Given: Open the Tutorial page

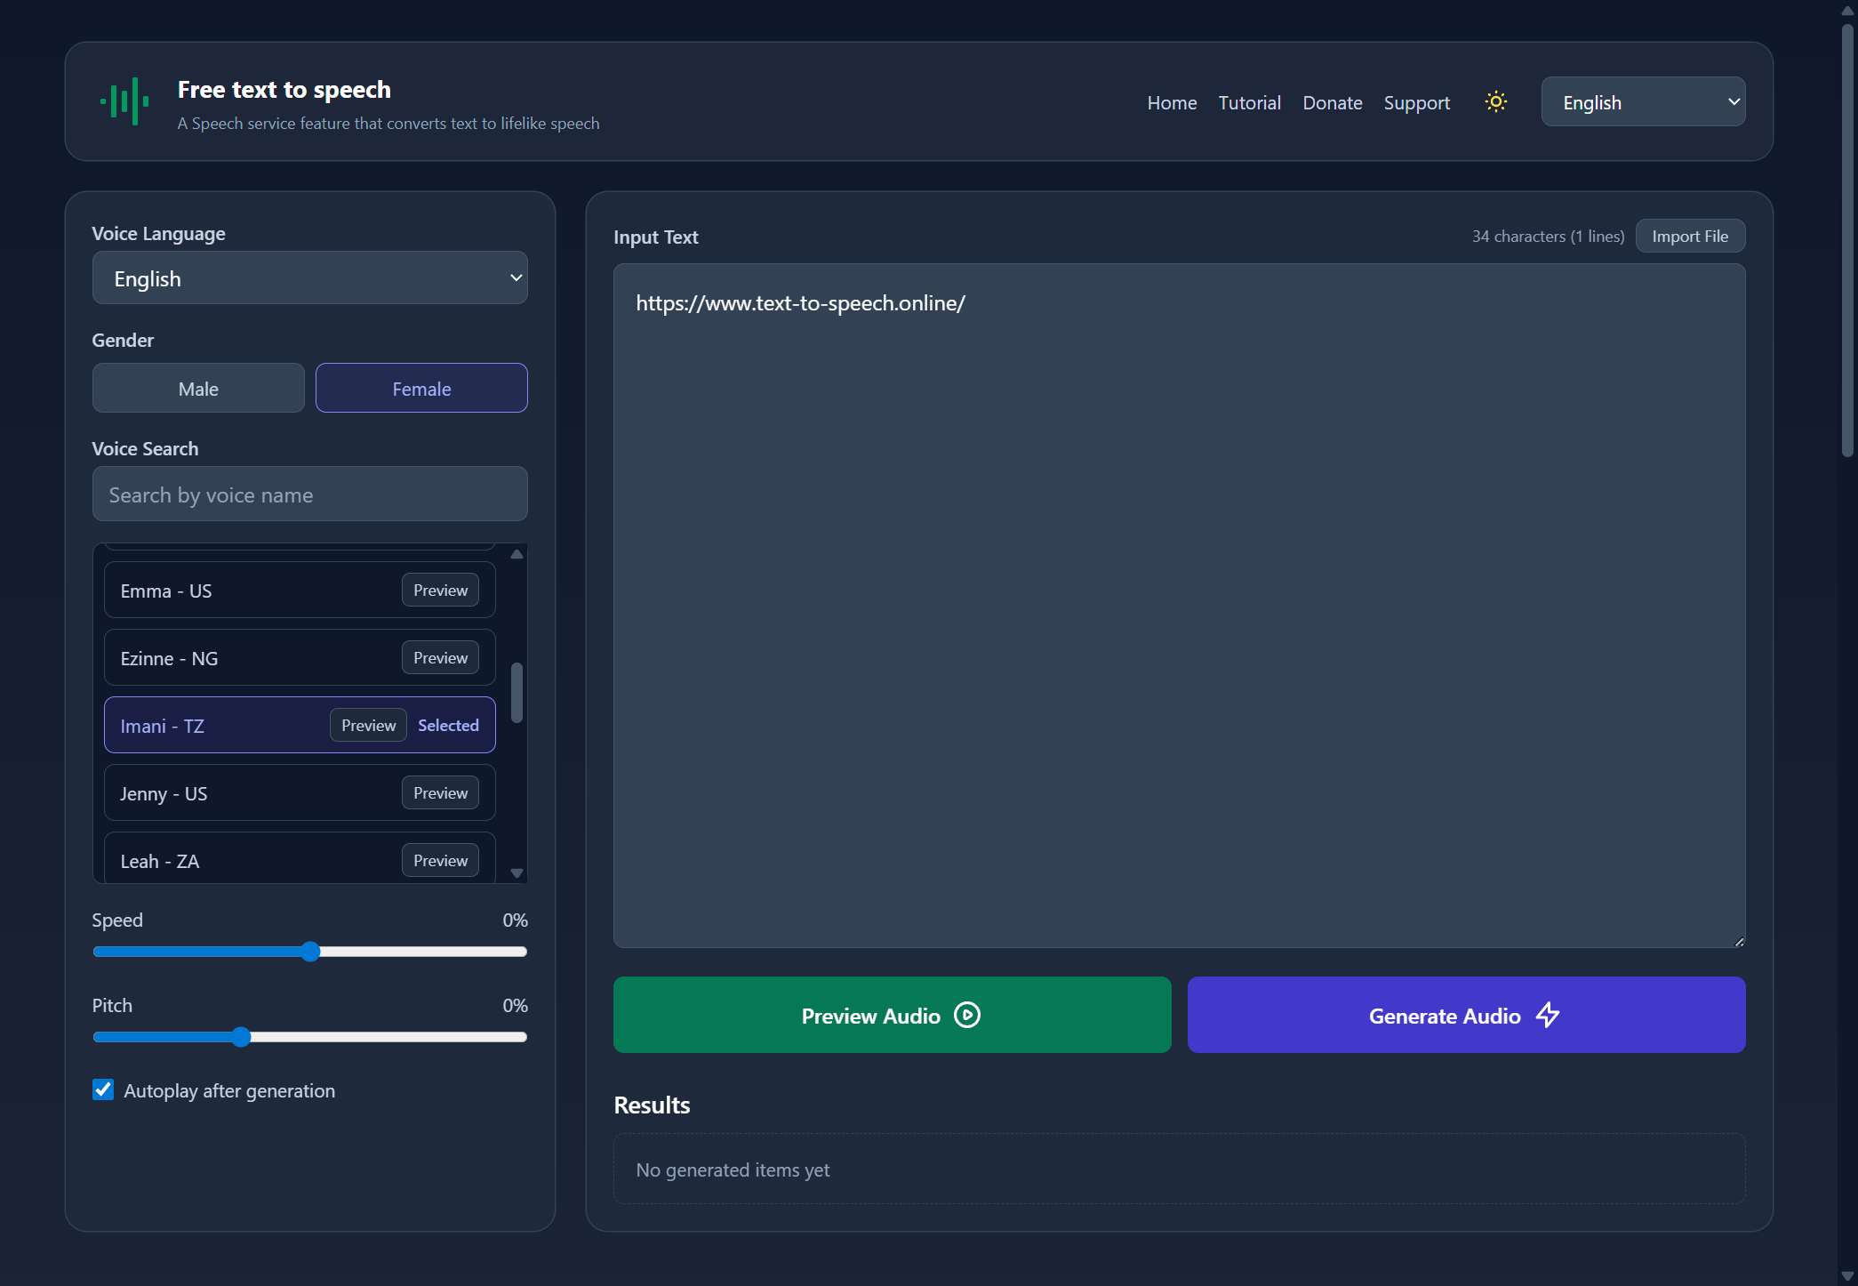Looking at the screenshot, I should 1249,102.
